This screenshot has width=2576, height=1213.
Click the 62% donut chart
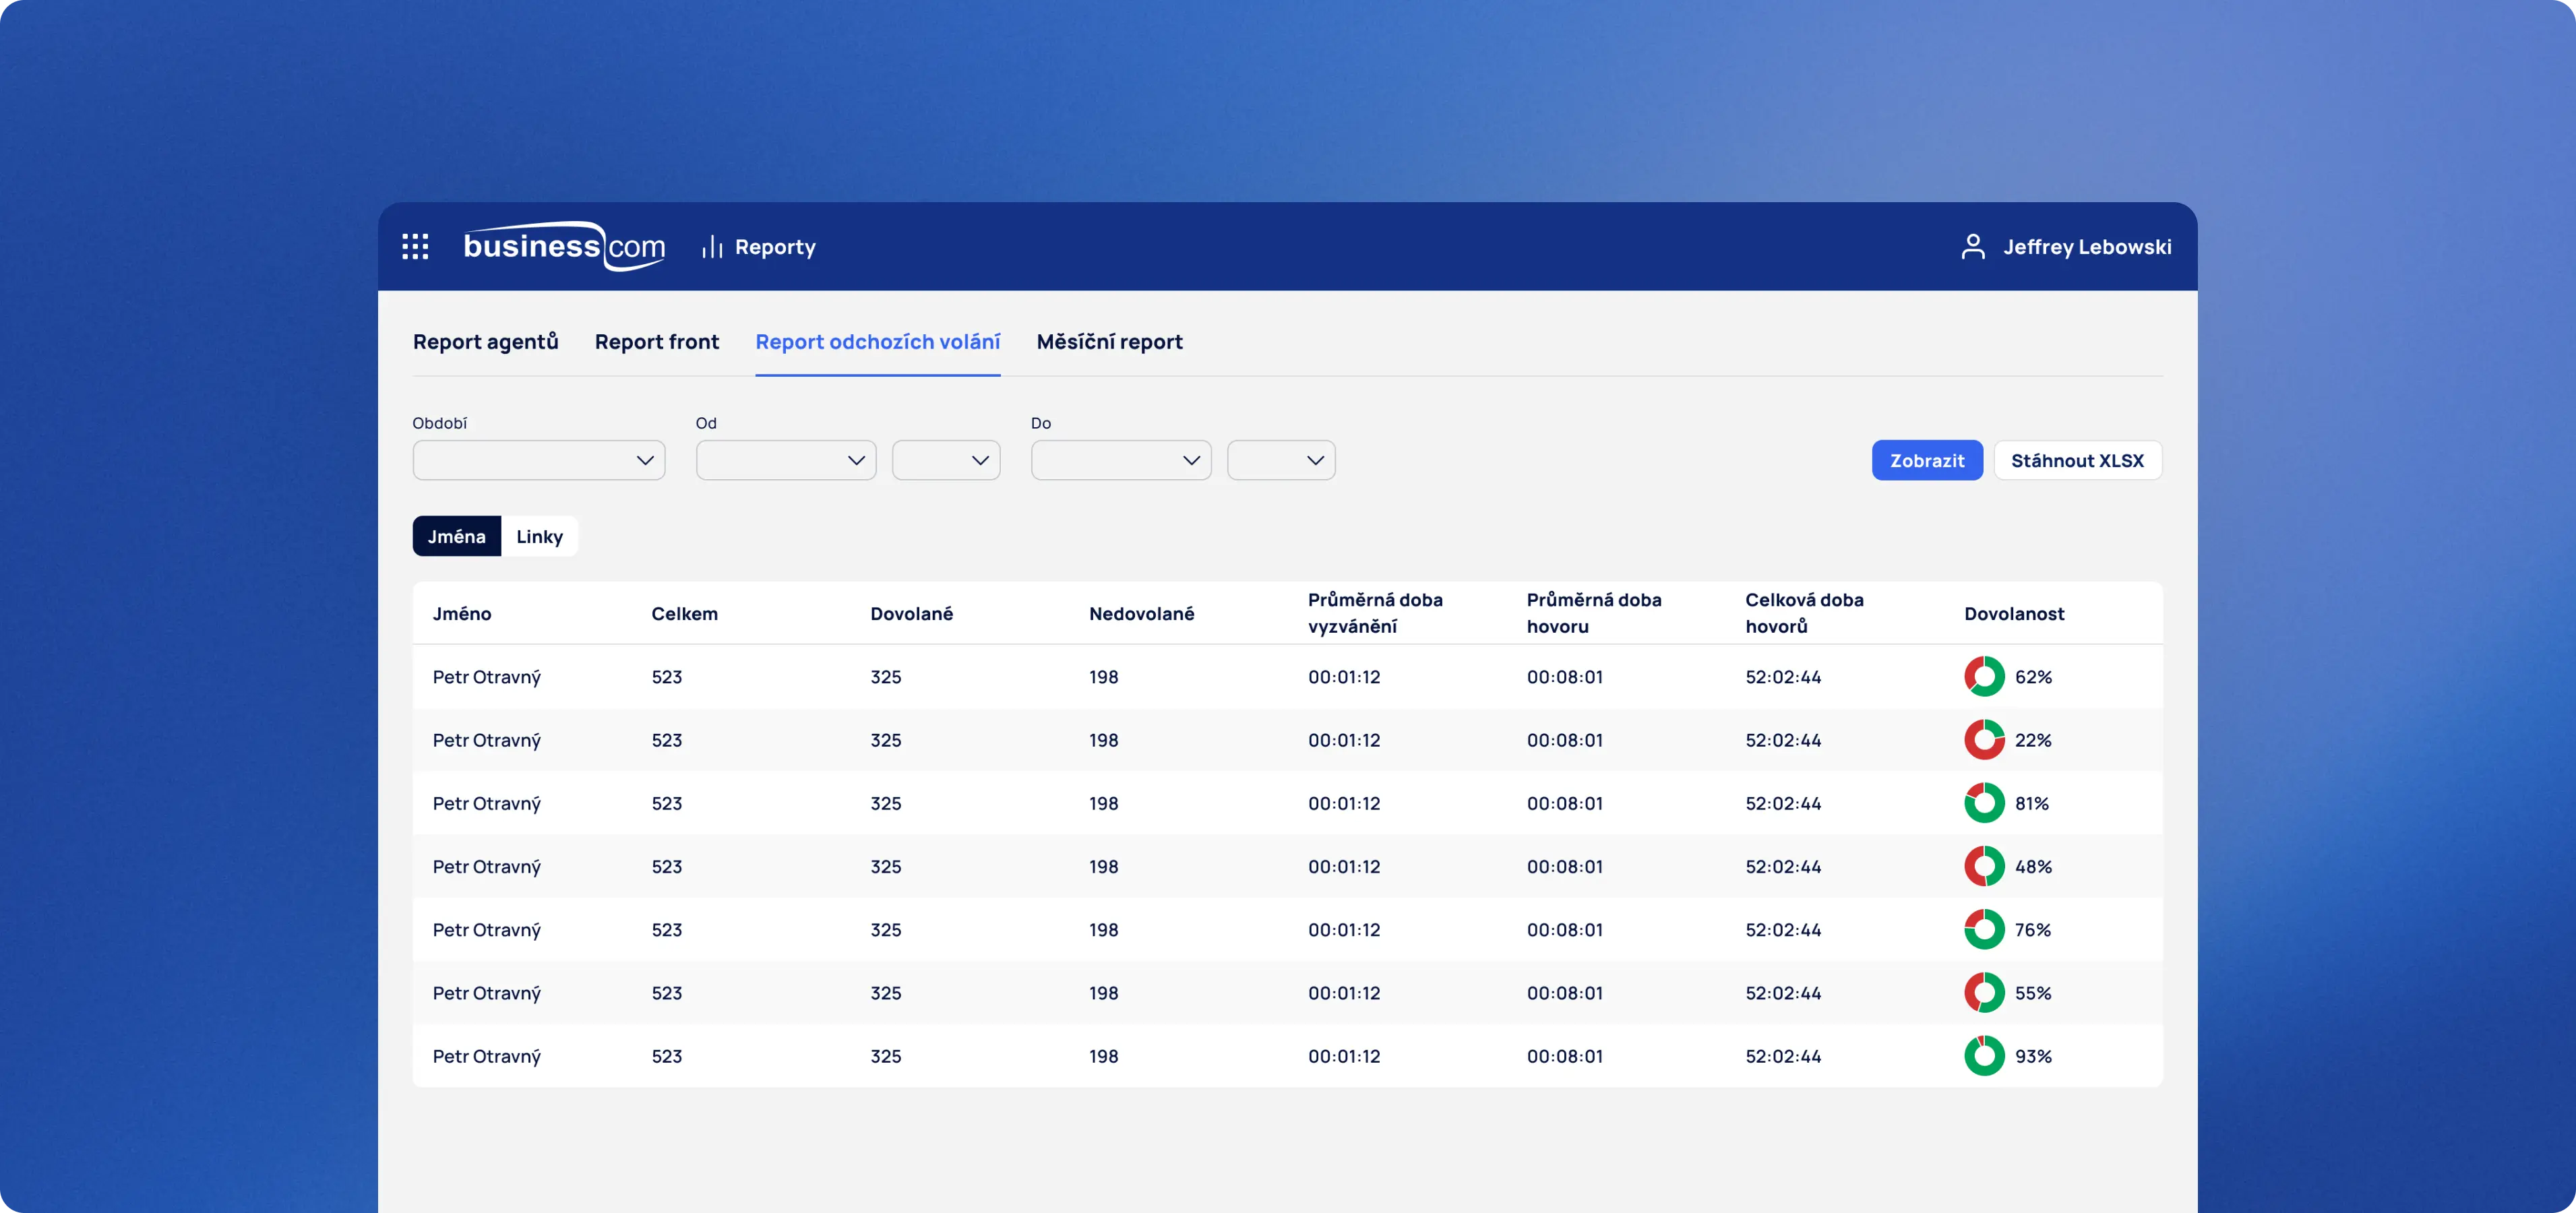1984,677
